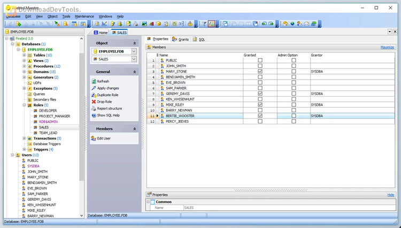Click the Refresh icon in General panel
The image size is (401, 228).
94,82
